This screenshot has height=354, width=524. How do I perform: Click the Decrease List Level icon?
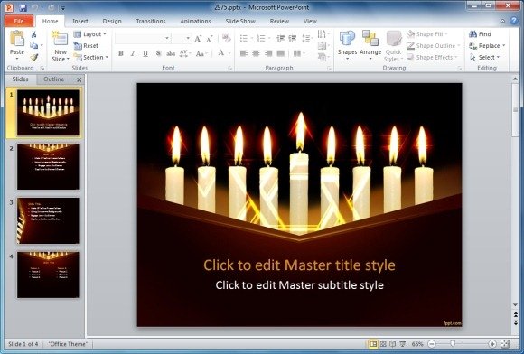(x=281, y=39)
